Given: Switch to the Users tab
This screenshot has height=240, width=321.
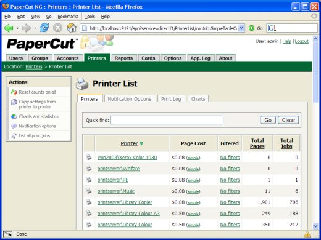Looking at the screenshot, I should pos(16,58).
